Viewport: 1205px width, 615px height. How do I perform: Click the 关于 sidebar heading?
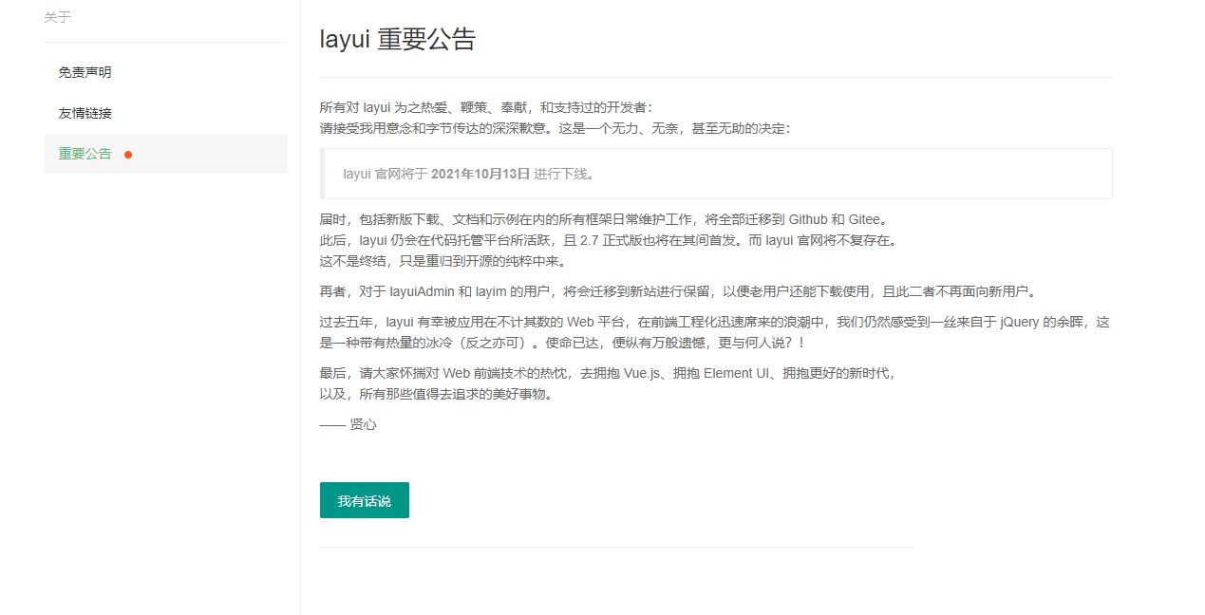point(57,17)
